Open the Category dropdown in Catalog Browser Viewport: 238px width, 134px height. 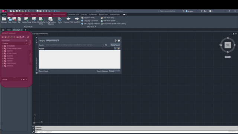[x=52, y=41]
